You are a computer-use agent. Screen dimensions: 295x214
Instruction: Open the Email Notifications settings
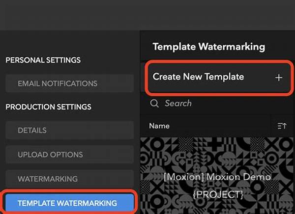pyautogui.click(x=69, y=83)
